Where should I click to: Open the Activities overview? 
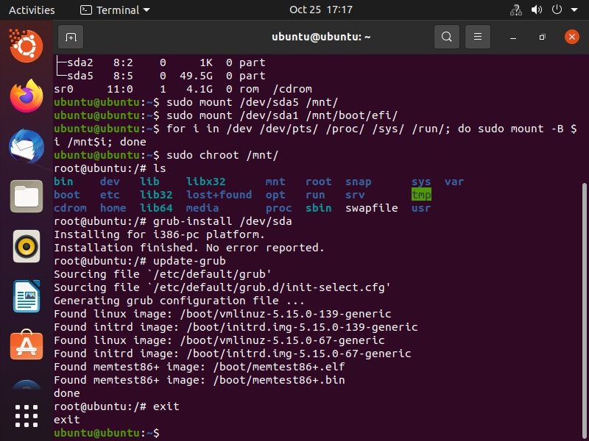click(x=32, y=10)
